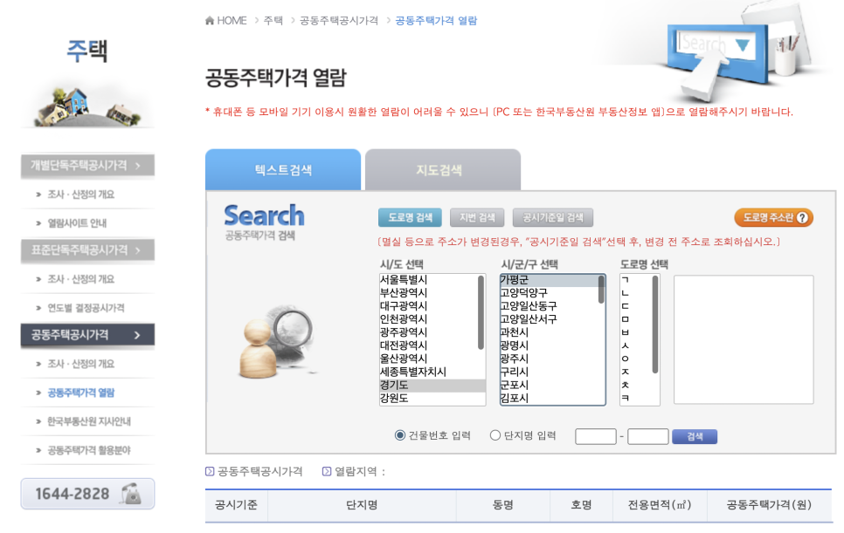Click the HOME house icon in breadcrumb

[210, 20]
